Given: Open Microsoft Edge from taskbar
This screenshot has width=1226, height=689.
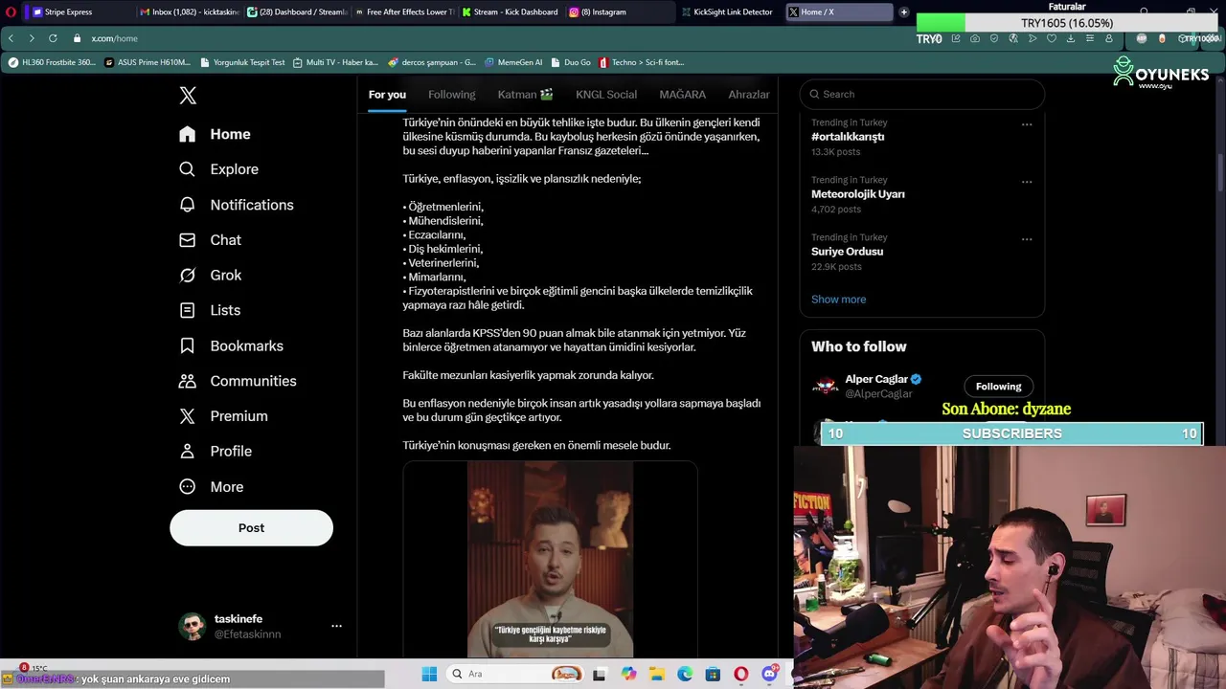Looking at the screenshot, I should [x=685, y=674].
